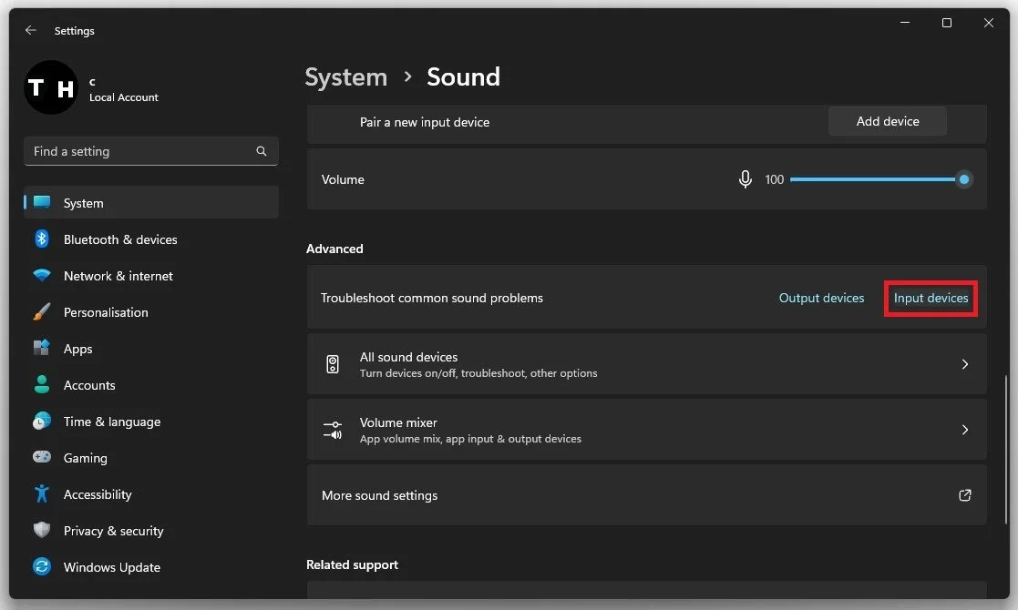Expand All sound devices using its chevron

(x=964, y=364)
